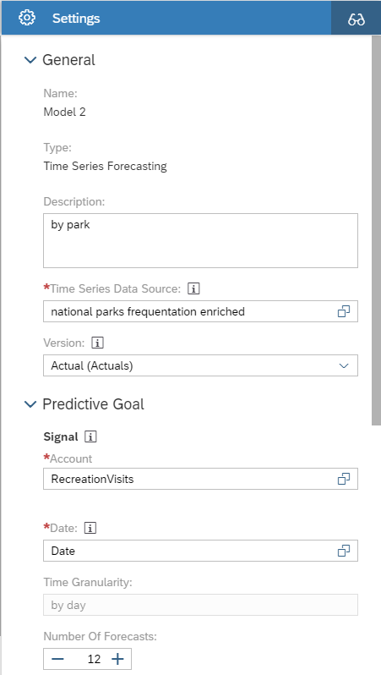The height and width of the screenshot is (675, 381).
Task: Open the Version dropdown list
Action: (200, 365)
